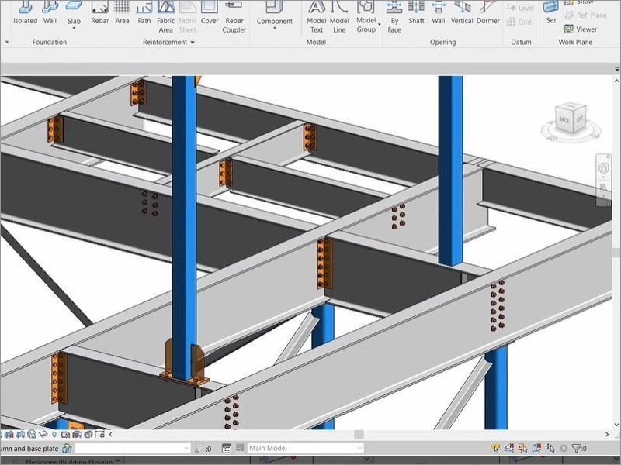Open the active workset dropdown in status bar
The height and width of the screenshot is (465, 621).
pyautogui.click(x=187, y=448)
